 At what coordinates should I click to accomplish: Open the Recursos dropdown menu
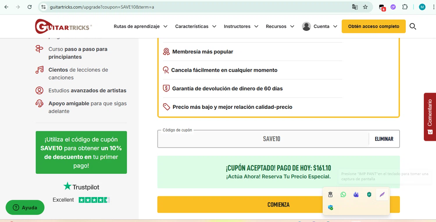click(280, 26)
